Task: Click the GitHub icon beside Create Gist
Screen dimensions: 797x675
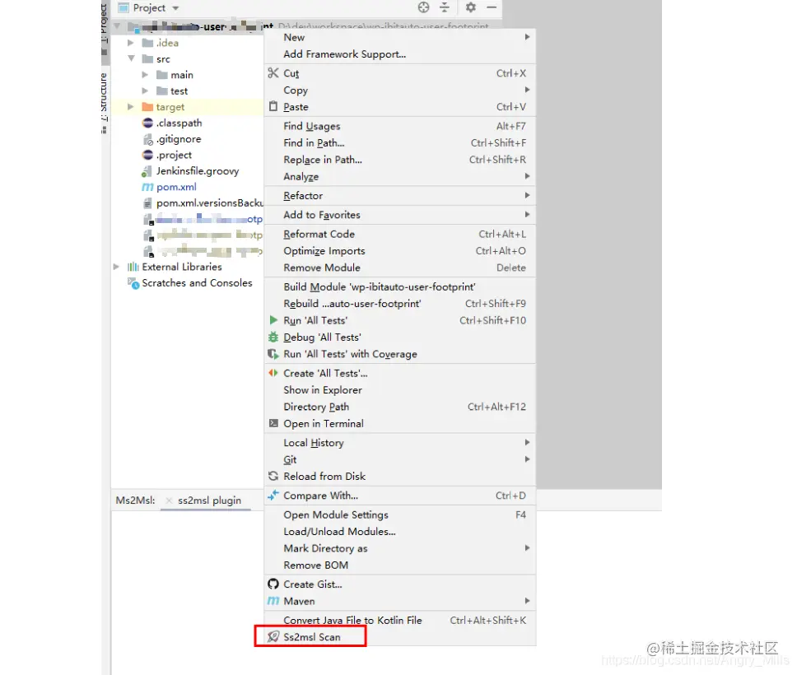Action: pyautogui.click(x=273, y=584)
